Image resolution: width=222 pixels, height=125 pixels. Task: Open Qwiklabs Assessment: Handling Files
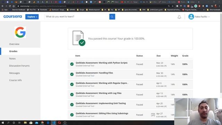pos(94,73)
